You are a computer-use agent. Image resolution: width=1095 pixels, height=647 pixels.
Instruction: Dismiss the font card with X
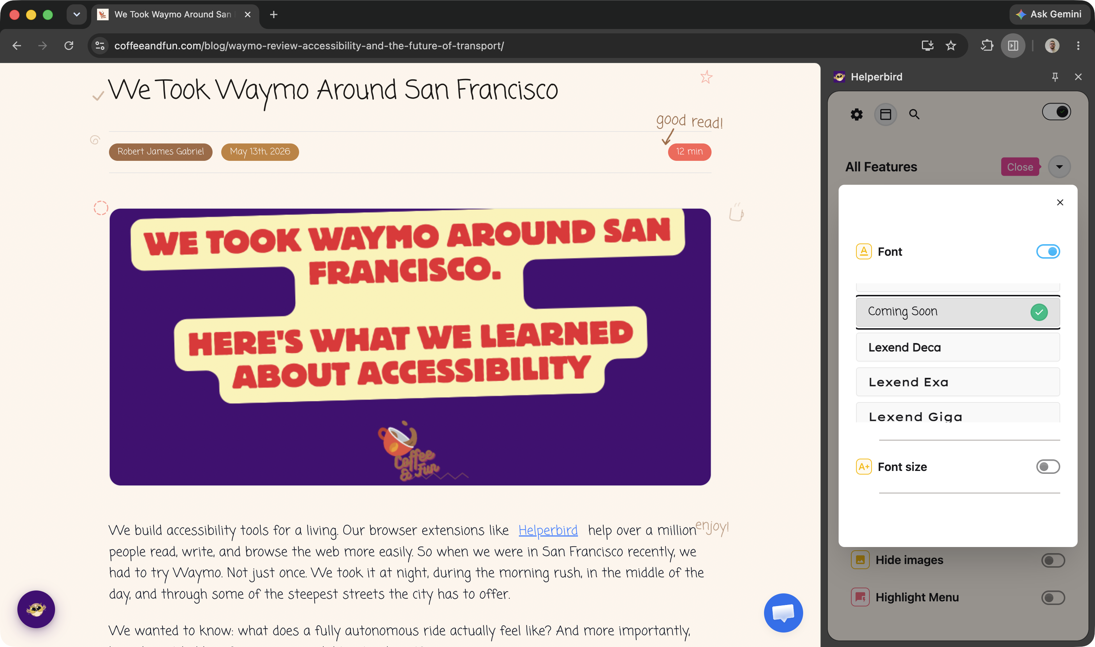pos(1060,202)
